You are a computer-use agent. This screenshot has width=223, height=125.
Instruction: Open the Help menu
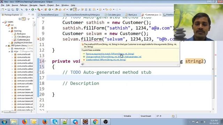click(x=73, y=5)
